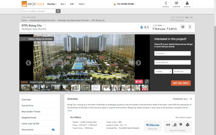
Task: Select the master plan map thumbnail
Action: [x=76, y=88]
